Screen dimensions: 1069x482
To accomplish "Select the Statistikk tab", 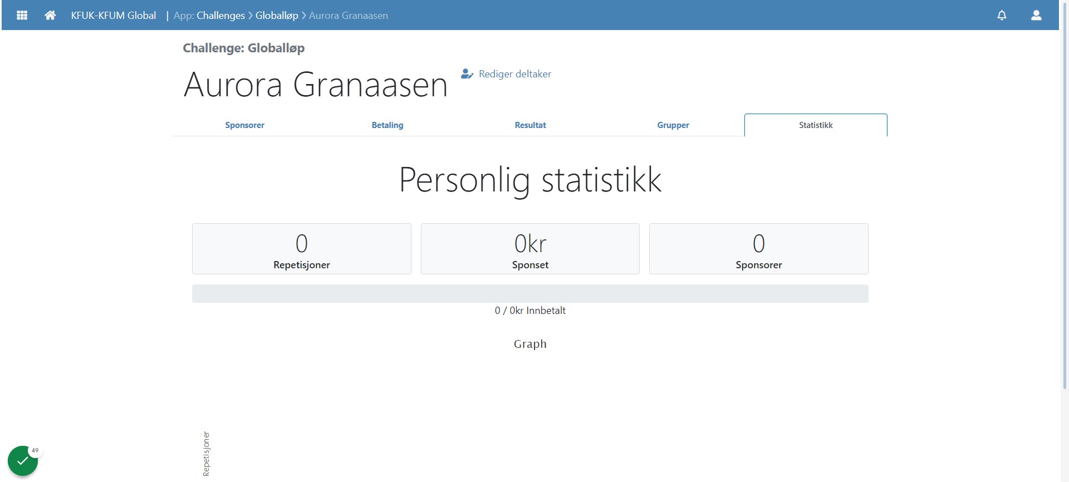I will click(x=816, y=125).
